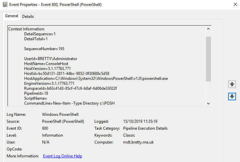Select the Source field PowerShell (PowerShell)
This screenshot has width=240, height=162.
tap(63, 121)
